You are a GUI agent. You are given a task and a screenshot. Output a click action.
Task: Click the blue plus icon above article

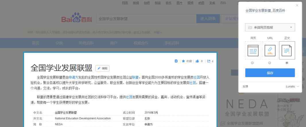click(176, 61)
